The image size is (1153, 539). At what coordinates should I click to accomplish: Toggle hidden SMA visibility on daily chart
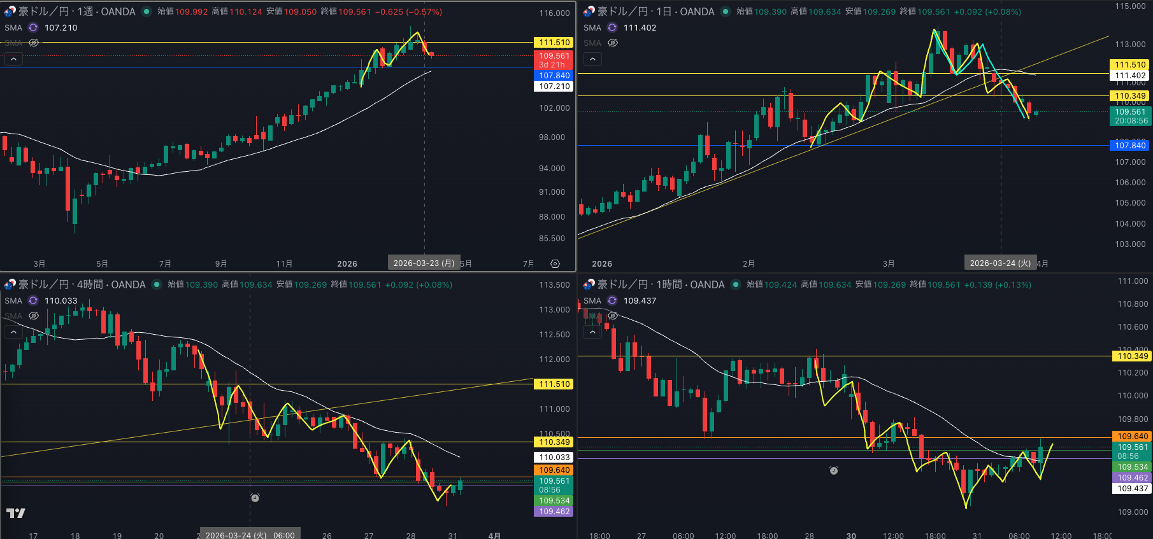pos(613,43)
